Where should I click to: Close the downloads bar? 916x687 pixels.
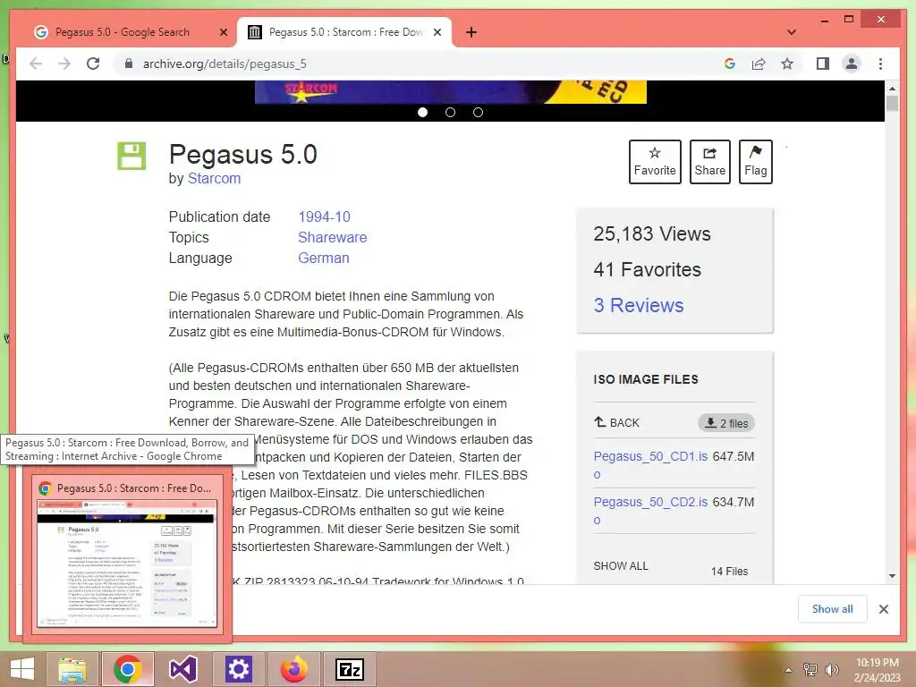pyautogui.click(x=883, y=609)
